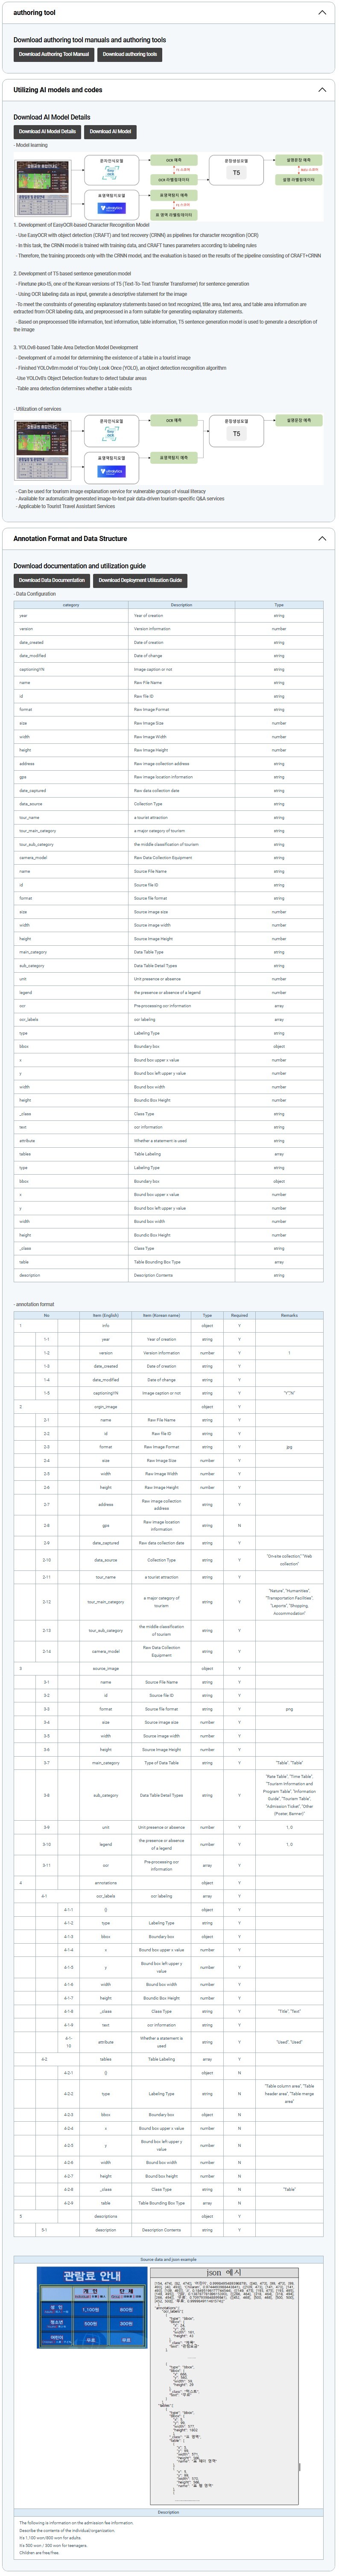The width and height of the screenshot is (339, 2576).
Task: Click Download Authoring Tool Manual button
Action: (x=54, y=54)
